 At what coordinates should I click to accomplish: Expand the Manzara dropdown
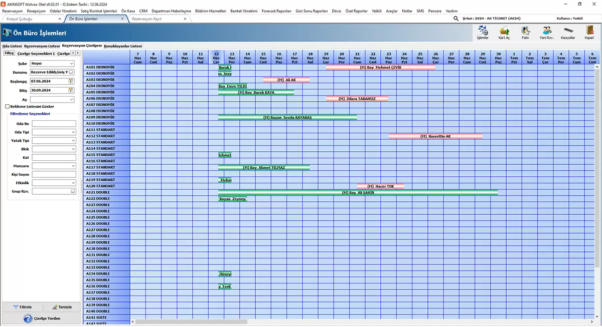[73, 166]
